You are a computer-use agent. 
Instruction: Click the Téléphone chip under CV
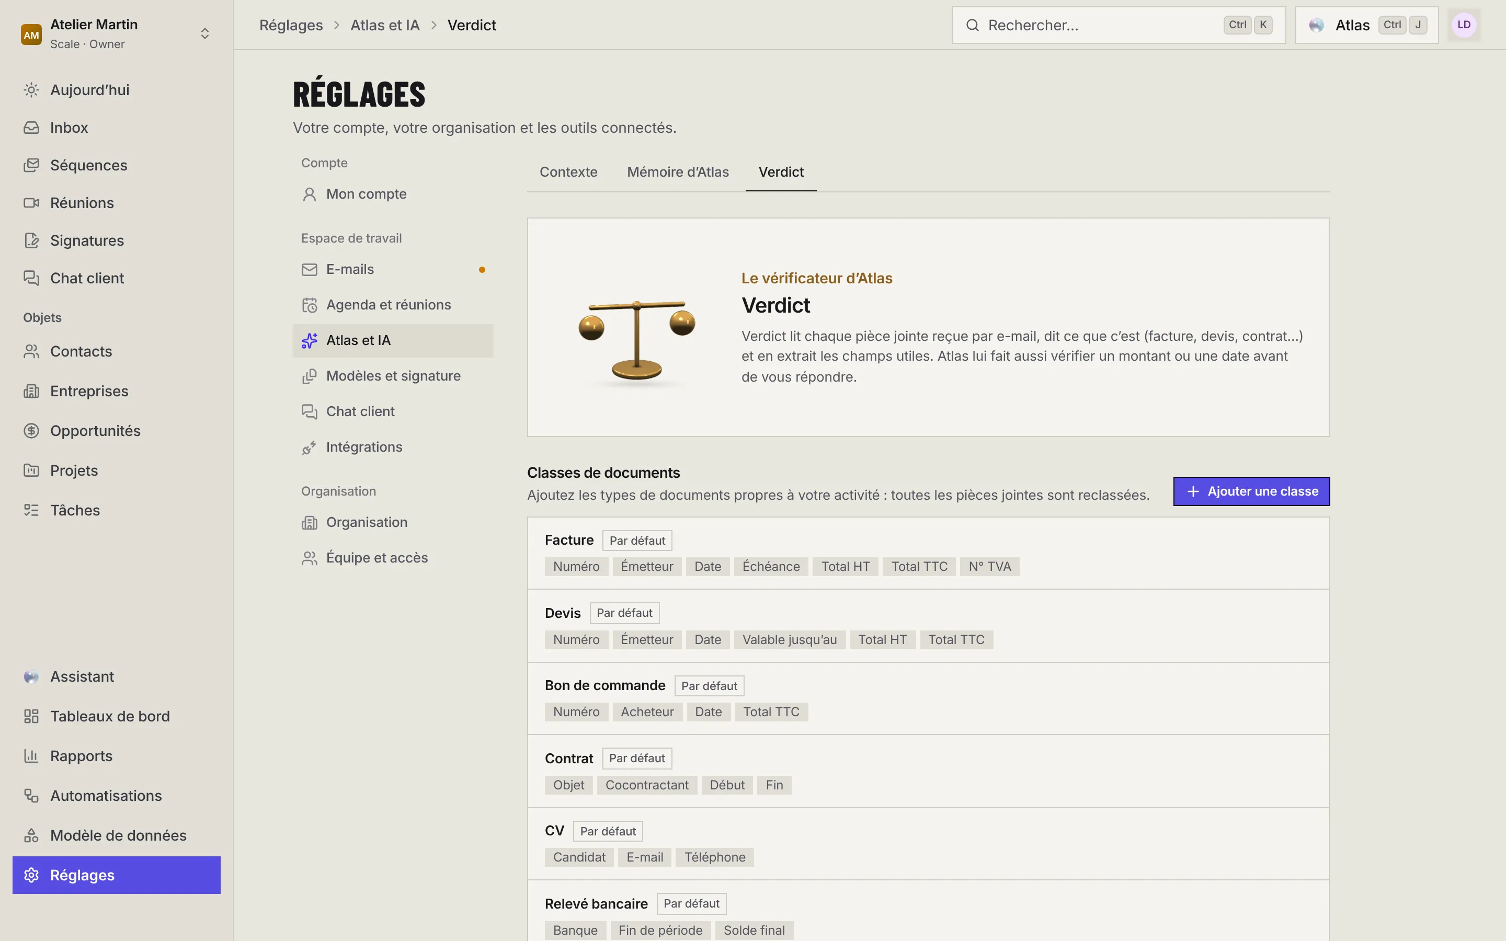pos(714,857)
